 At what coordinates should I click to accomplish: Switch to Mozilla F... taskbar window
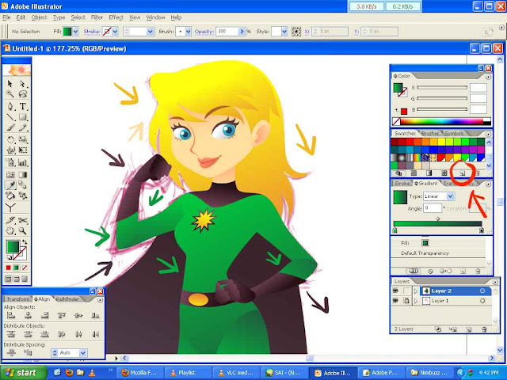click(139, 373)
